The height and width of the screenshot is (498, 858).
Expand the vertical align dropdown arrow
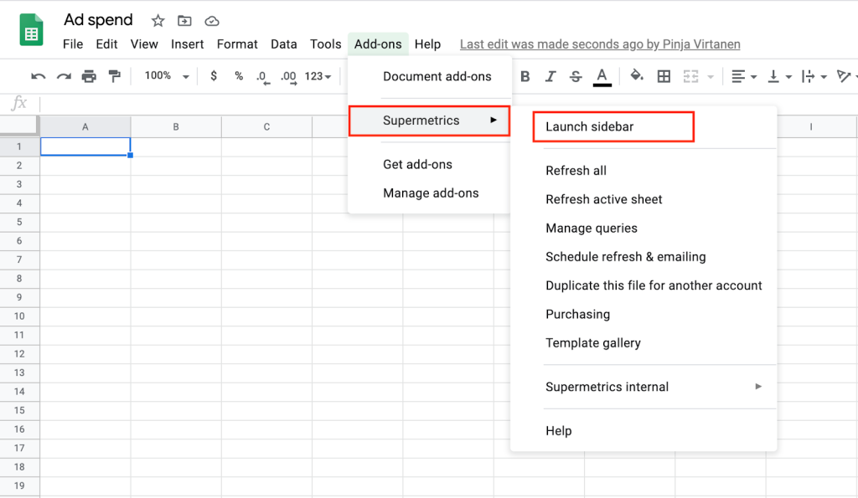(788, 77)
